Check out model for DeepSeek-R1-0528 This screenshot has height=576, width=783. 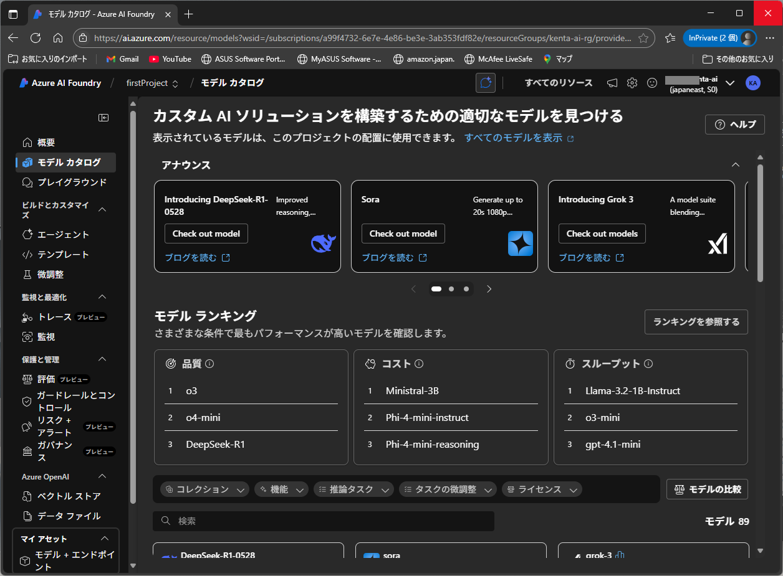206,234
